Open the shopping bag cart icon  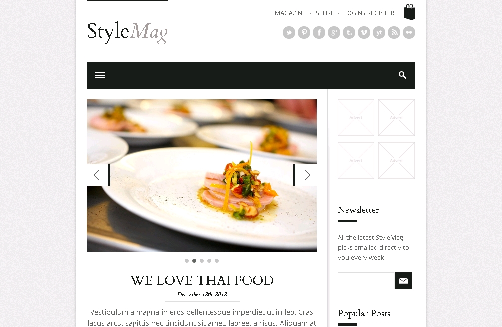[x=410, y=12]
